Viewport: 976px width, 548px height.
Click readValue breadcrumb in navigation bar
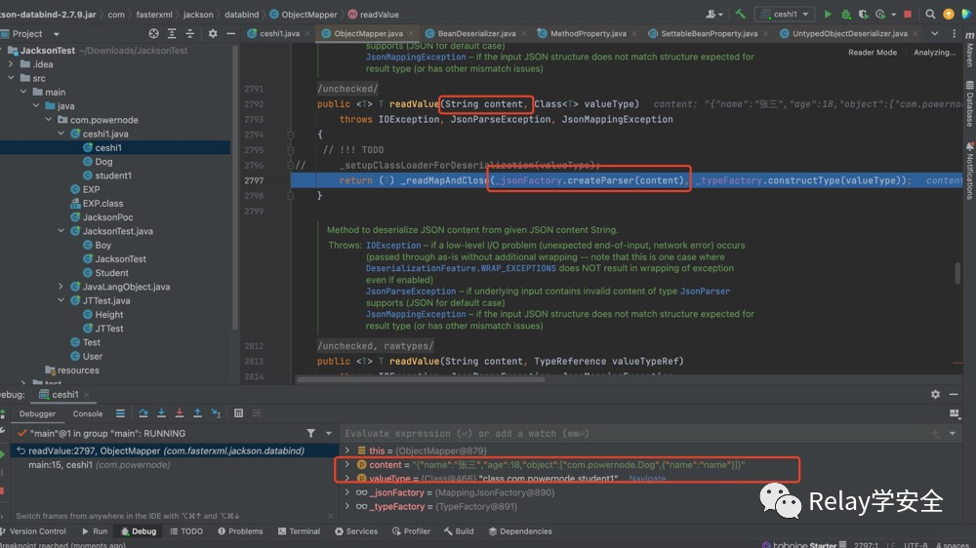coord(379,15)
